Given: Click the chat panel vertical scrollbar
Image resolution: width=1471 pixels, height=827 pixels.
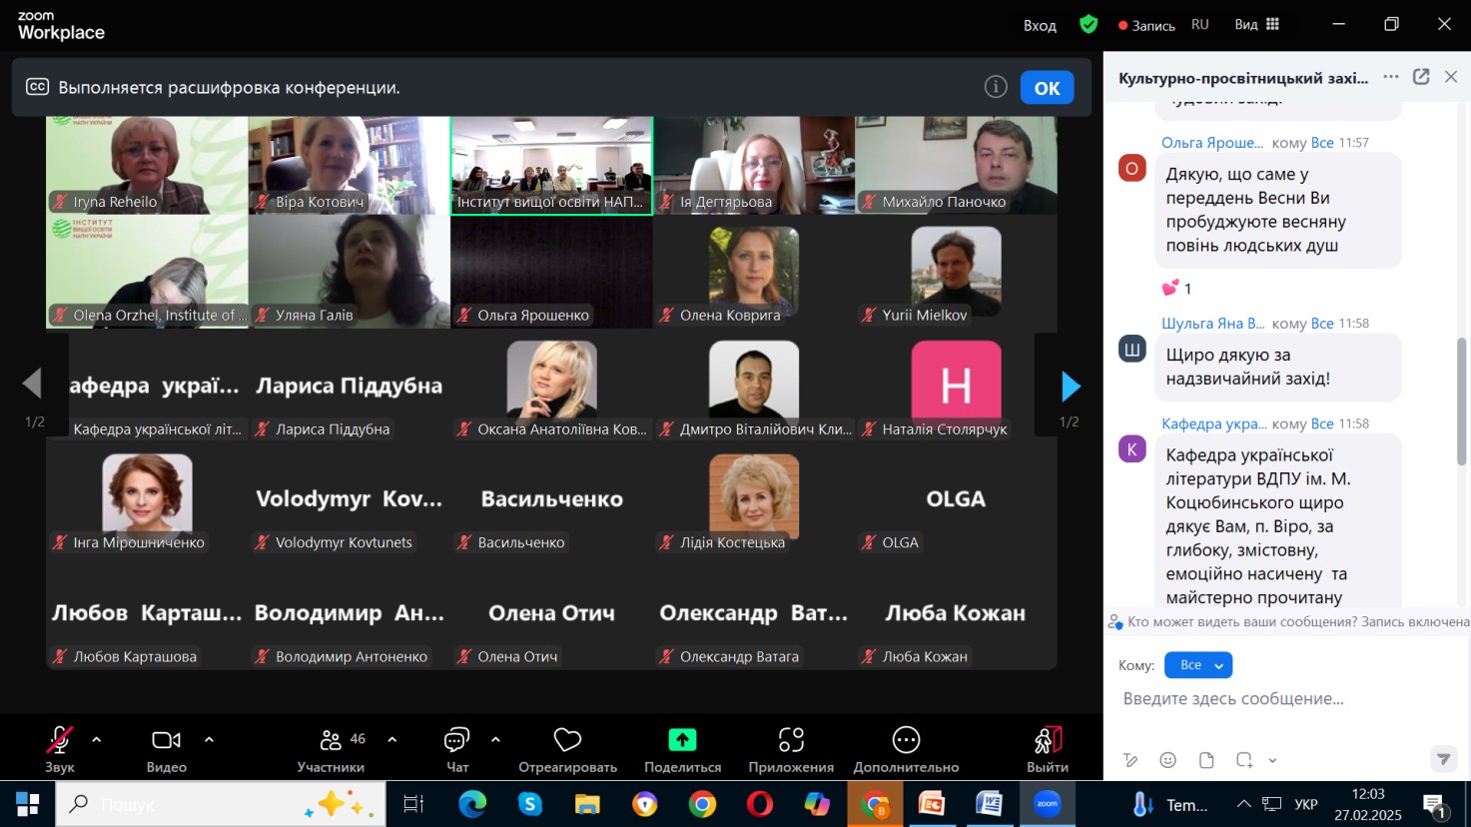Looking at the screenshot, I should point(1461,400).
